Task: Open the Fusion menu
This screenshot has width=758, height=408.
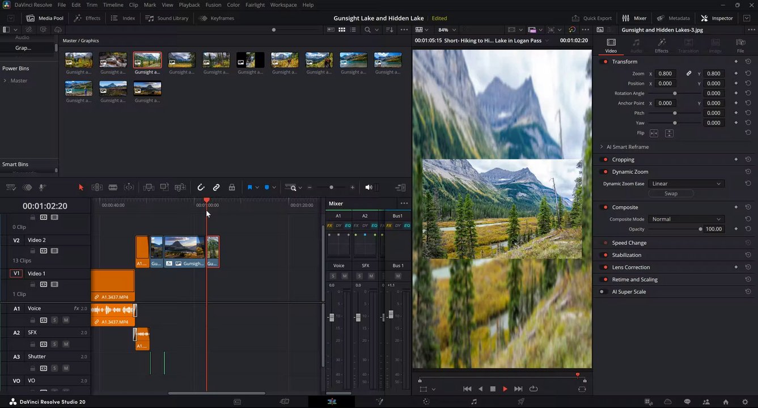Action: coord(213,5)
